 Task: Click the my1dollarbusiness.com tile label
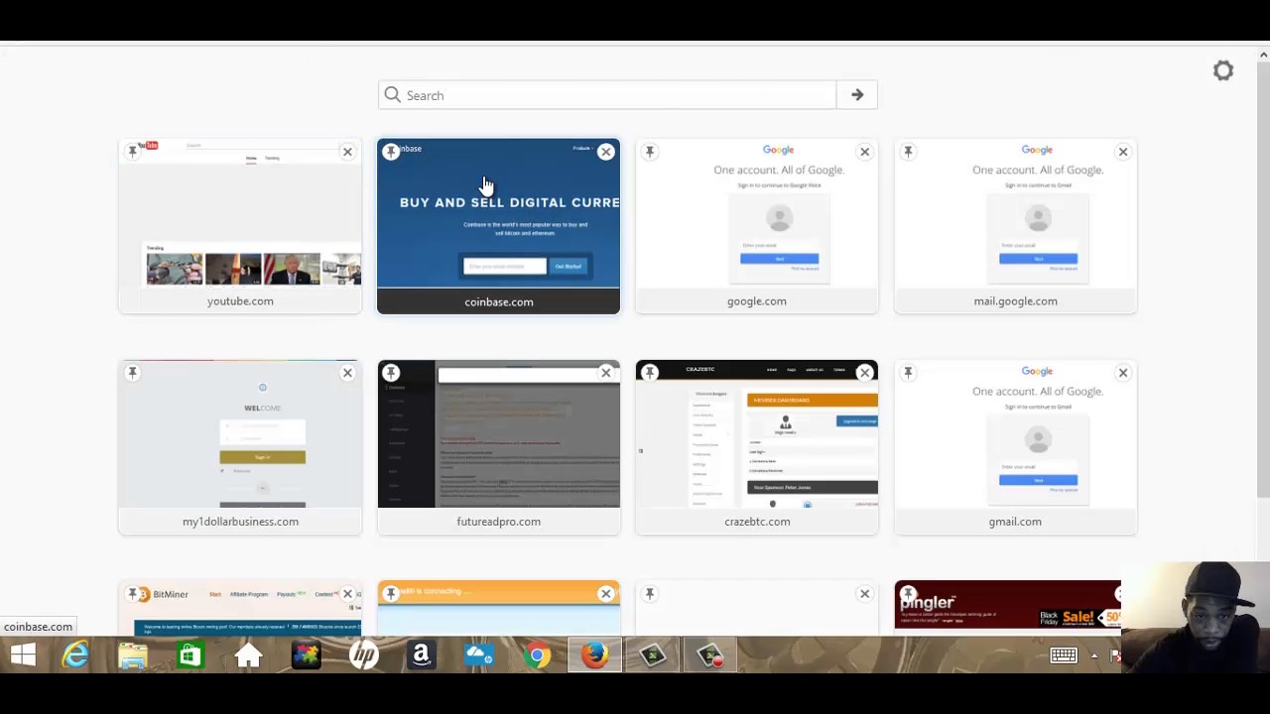coord(240,521)
